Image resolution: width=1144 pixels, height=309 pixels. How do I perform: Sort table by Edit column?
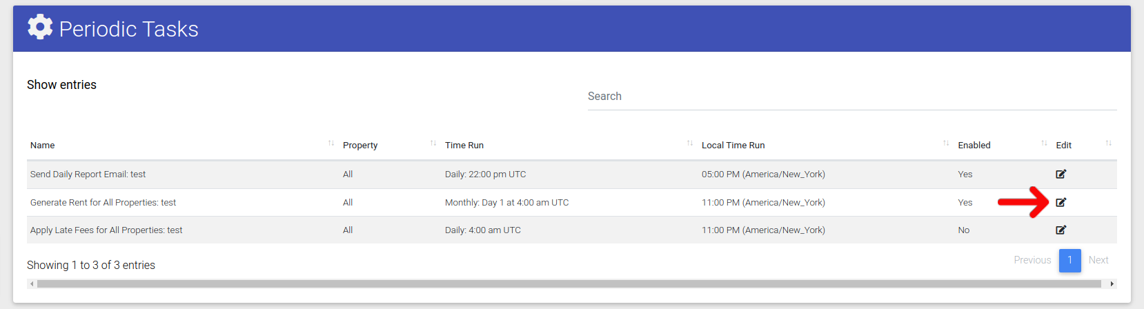(1063, 145)
